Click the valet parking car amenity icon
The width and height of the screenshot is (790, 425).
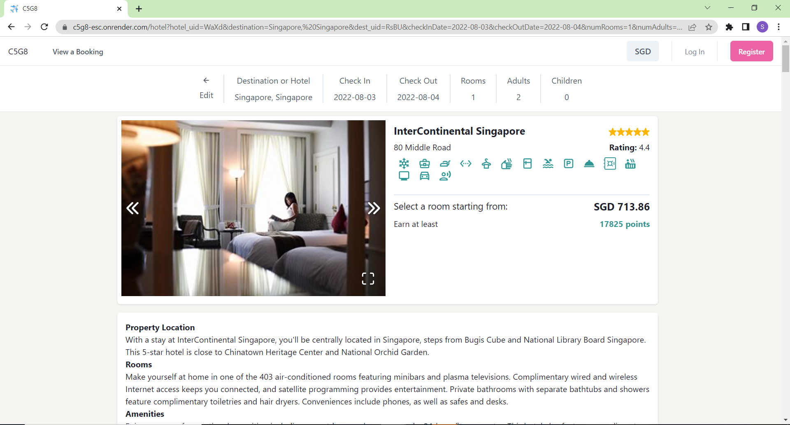[x=425, y=176]
